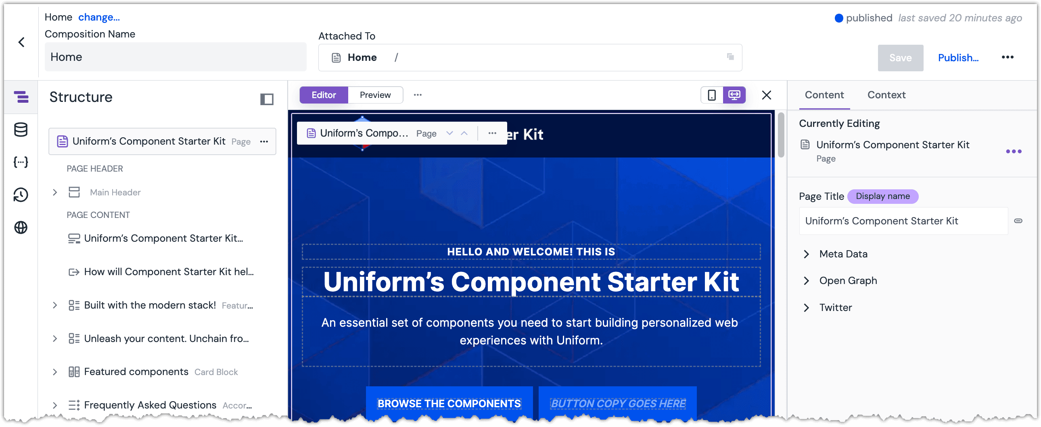Click the link icon beside Page Title field
Screen dimensions: 1041x427
[1018, 221]
